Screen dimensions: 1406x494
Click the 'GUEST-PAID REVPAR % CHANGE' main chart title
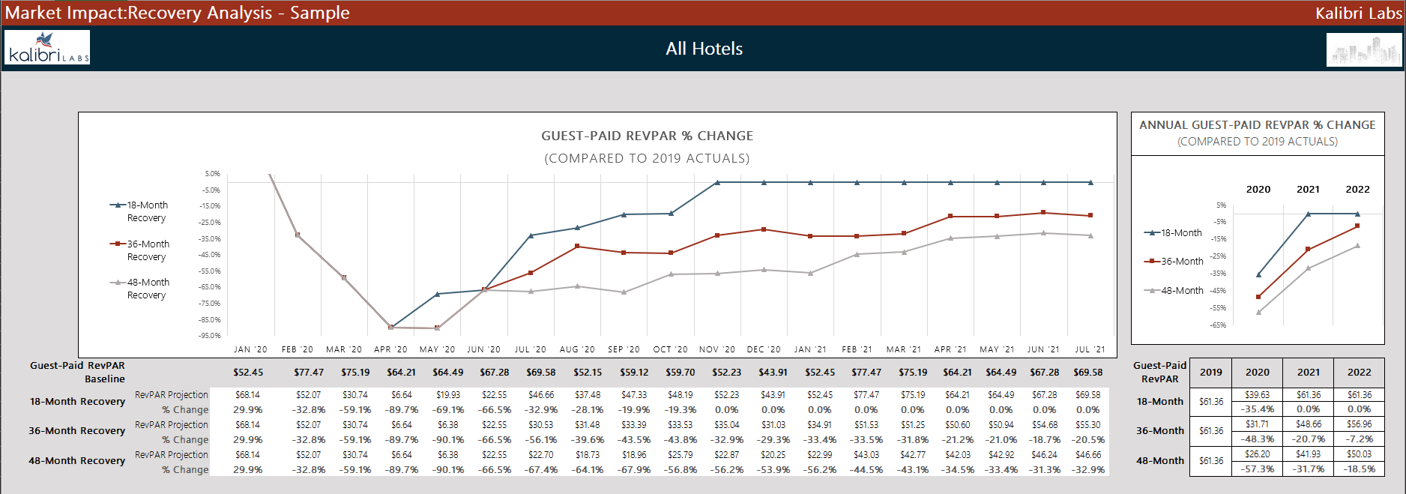[x=647, y=136]
